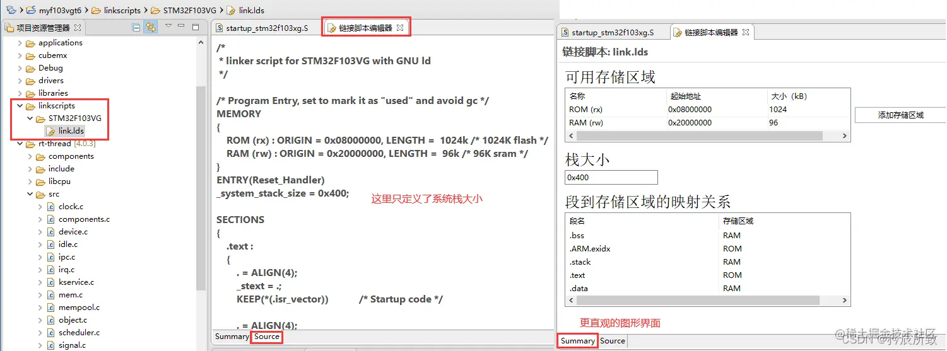Screen dimensions: 947x351
Task: Select the .stack section row
Action: click(708, 262)
